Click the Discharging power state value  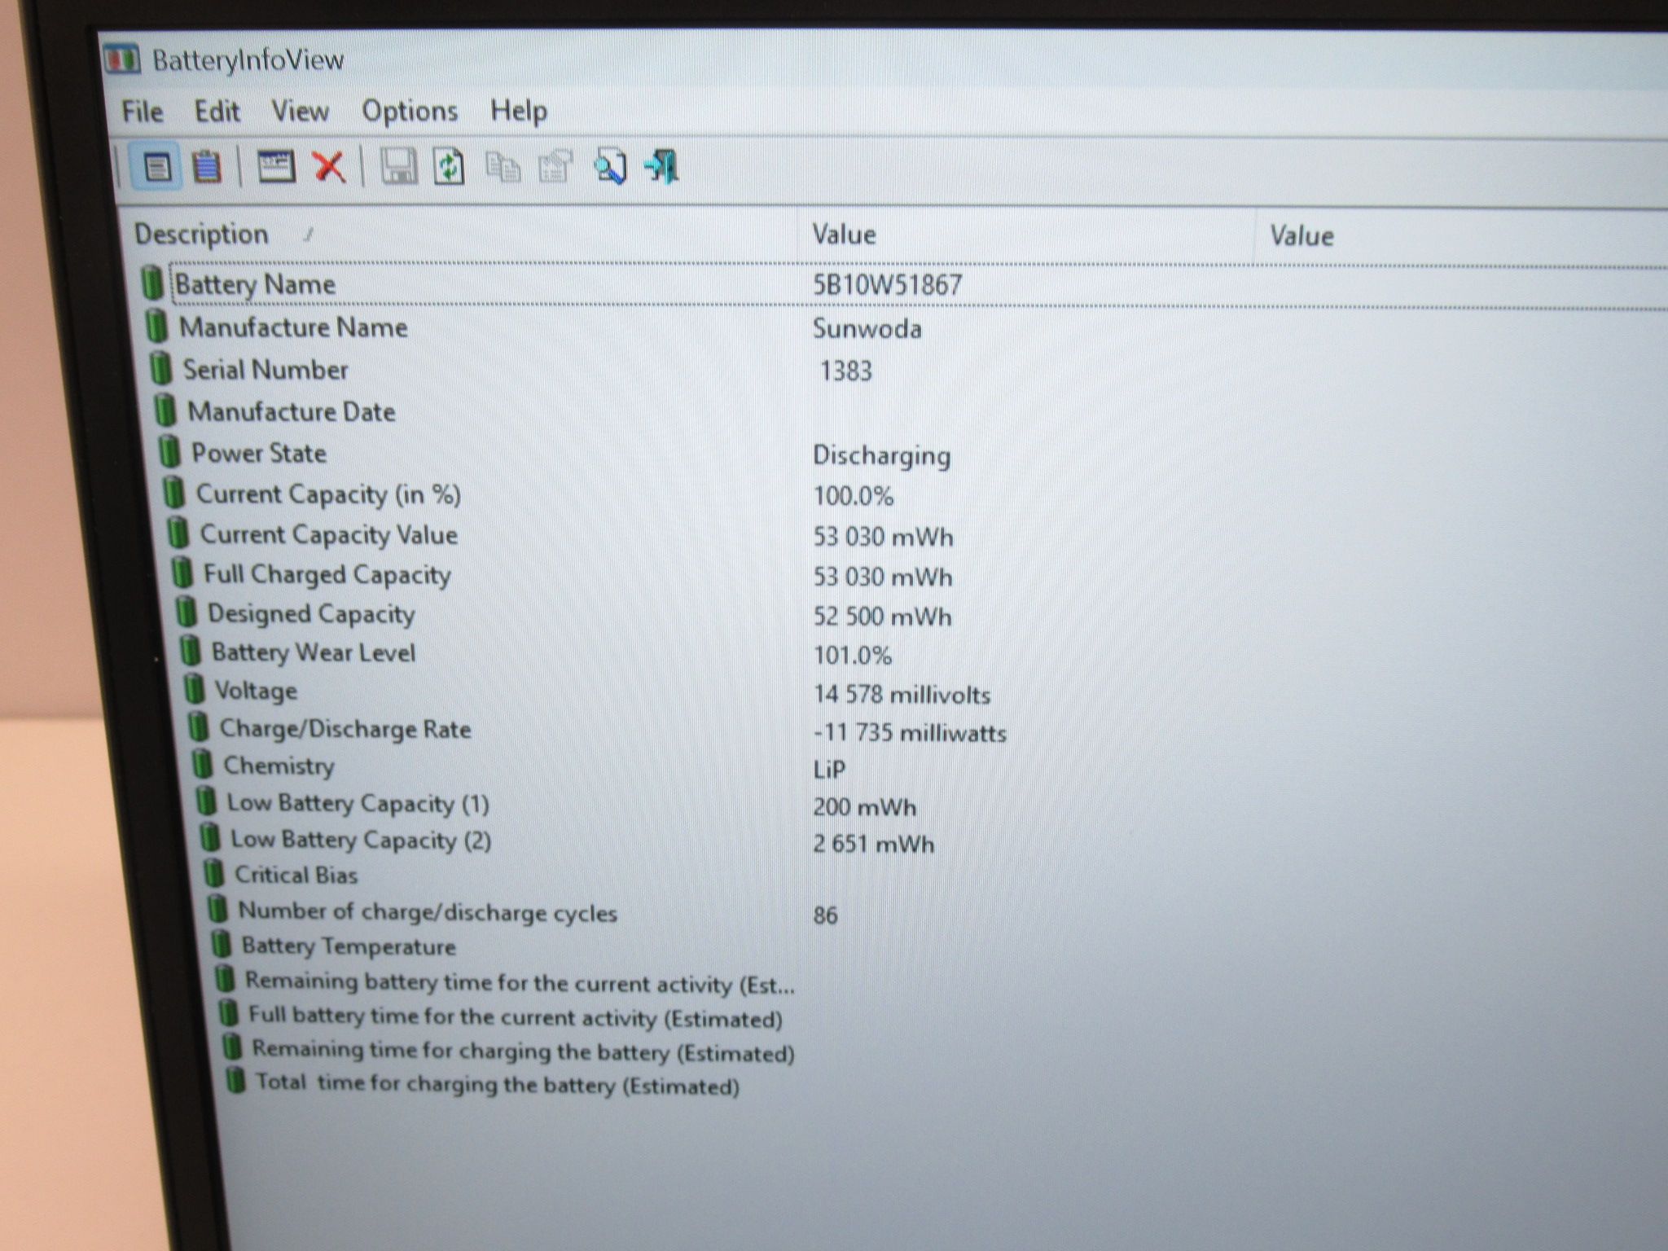(882, 455)
